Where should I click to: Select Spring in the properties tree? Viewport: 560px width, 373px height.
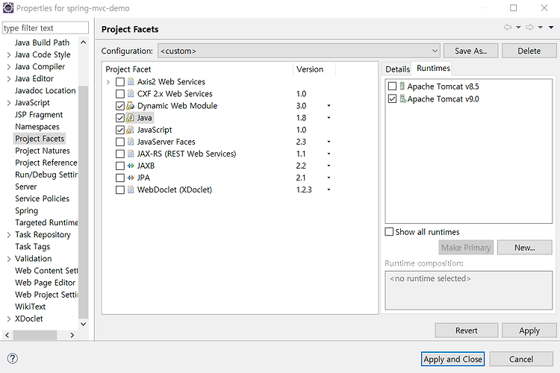click(x=26, y=210)
